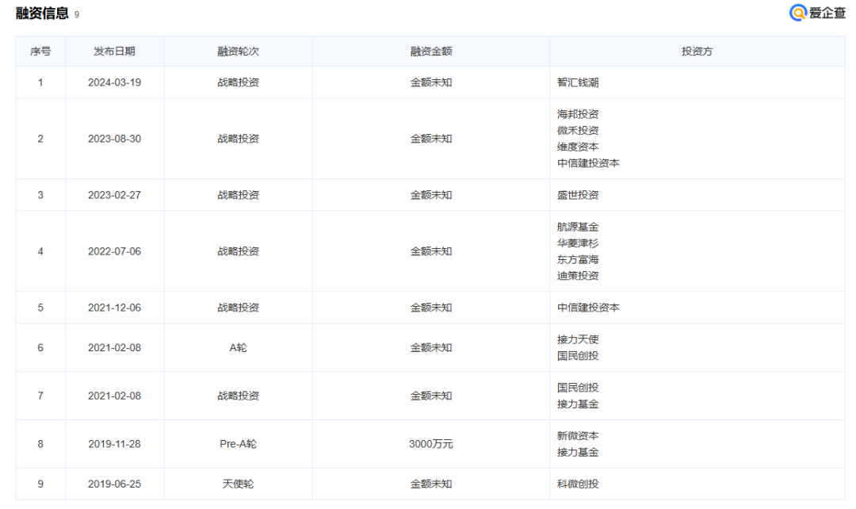
Task: Click the date 2019-06-25
Action: 115,484
